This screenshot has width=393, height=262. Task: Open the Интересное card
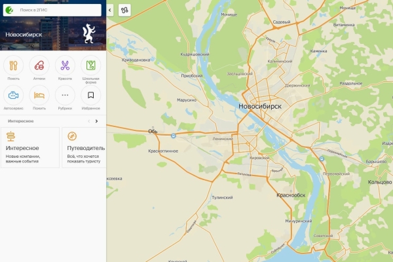(x=30, y=147)
